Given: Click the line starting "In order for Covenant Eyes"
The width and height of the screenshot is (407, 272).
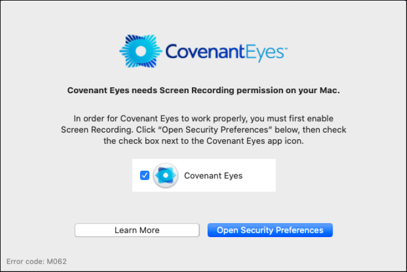Looking at the screenshot, I should coord(203,118).
